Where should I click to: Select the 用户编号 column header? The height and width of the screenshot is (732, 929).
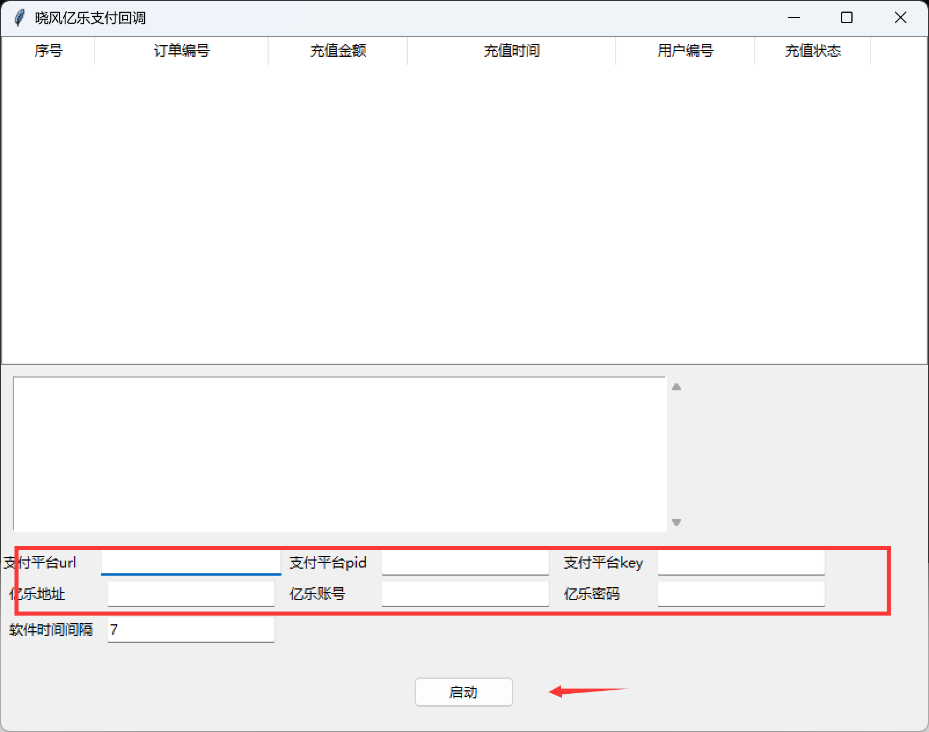pos(685,51)
